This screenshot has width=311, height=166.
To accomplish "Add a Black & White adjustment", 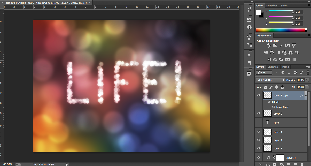I will click(278, 53).
